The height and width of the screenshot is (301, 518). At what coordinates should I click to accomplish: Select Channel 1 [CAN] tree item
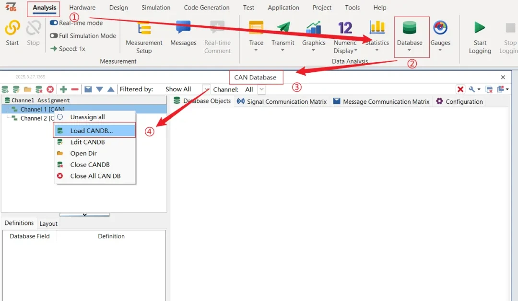coord(42,110)
